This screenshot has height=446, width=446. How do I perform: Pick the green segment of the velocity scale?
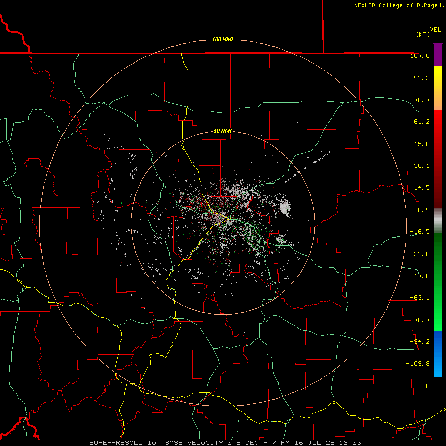point(438,281)
